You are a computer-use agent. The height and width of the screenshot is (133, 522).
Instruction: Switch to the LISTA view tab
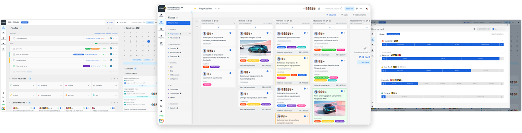tap(345, 15)
